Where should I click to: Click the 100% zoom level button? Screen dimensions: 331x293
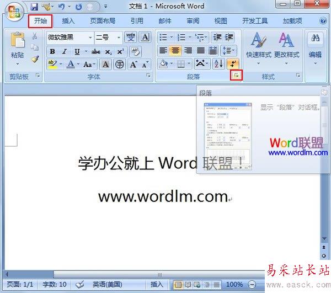point(234,285)
